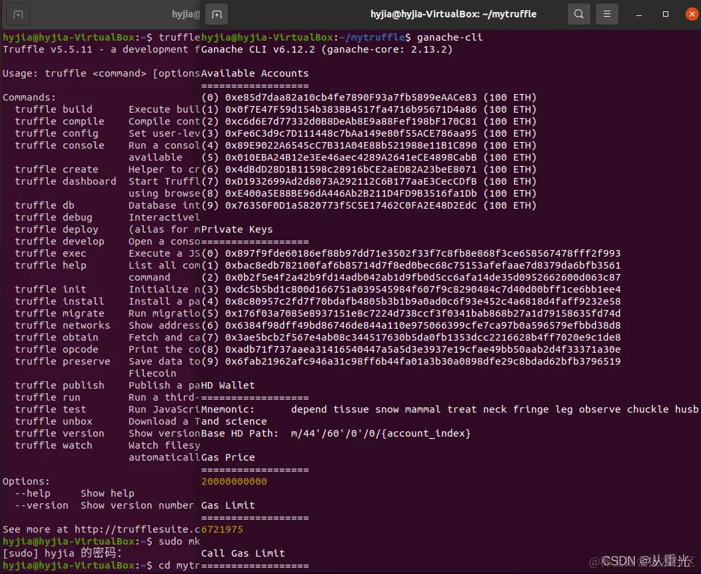Select private key (6) 0x6384f98dff49bd
701x574 pixels.
coord(423,325)
